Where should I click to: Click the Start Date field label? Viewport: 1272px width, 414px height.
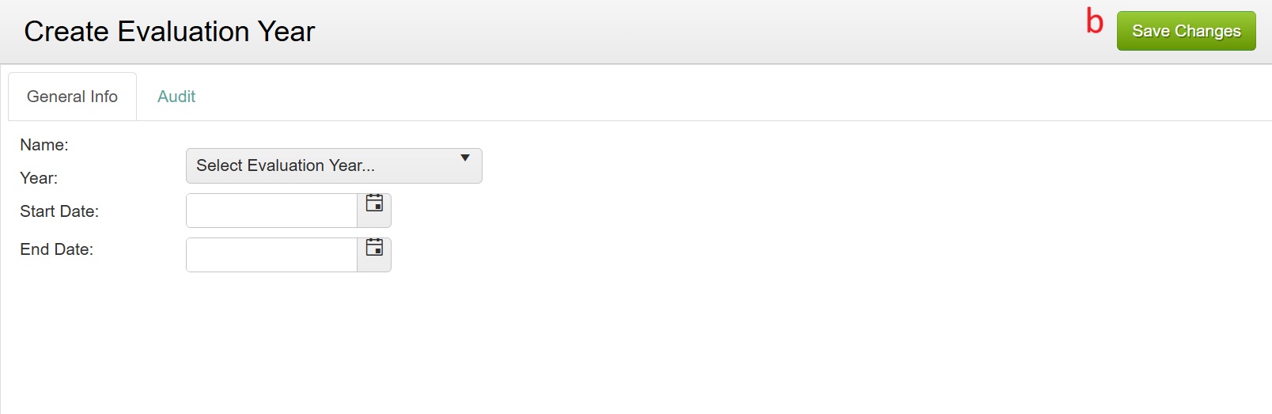pyautogui.click(x=59, y=211)
